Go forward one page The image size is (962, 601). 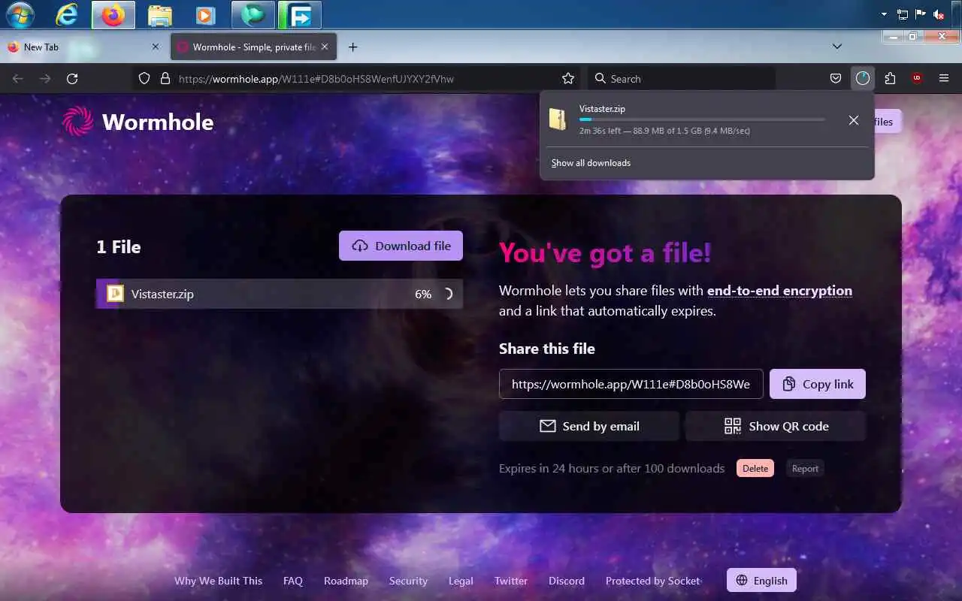click(x=45, y=78)
